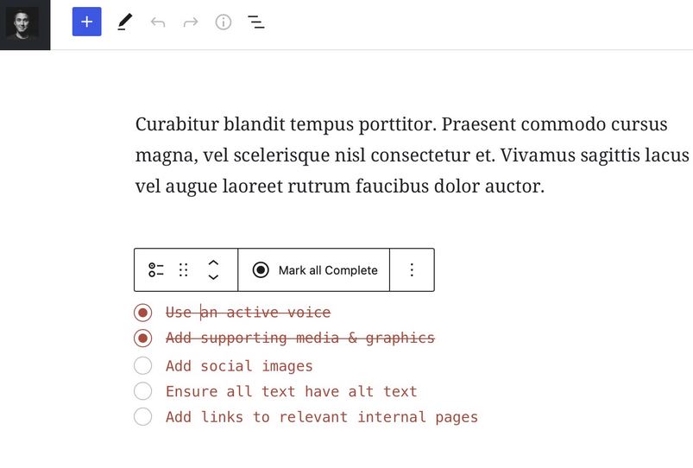Uncheck 'Add supporting media & graphics' radio
Image resolution: width=693 pixels, height=468 pixels.
[x=142, y=338]
